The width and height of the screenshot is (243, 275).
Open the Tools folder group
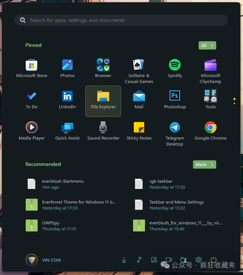point(211,100)
